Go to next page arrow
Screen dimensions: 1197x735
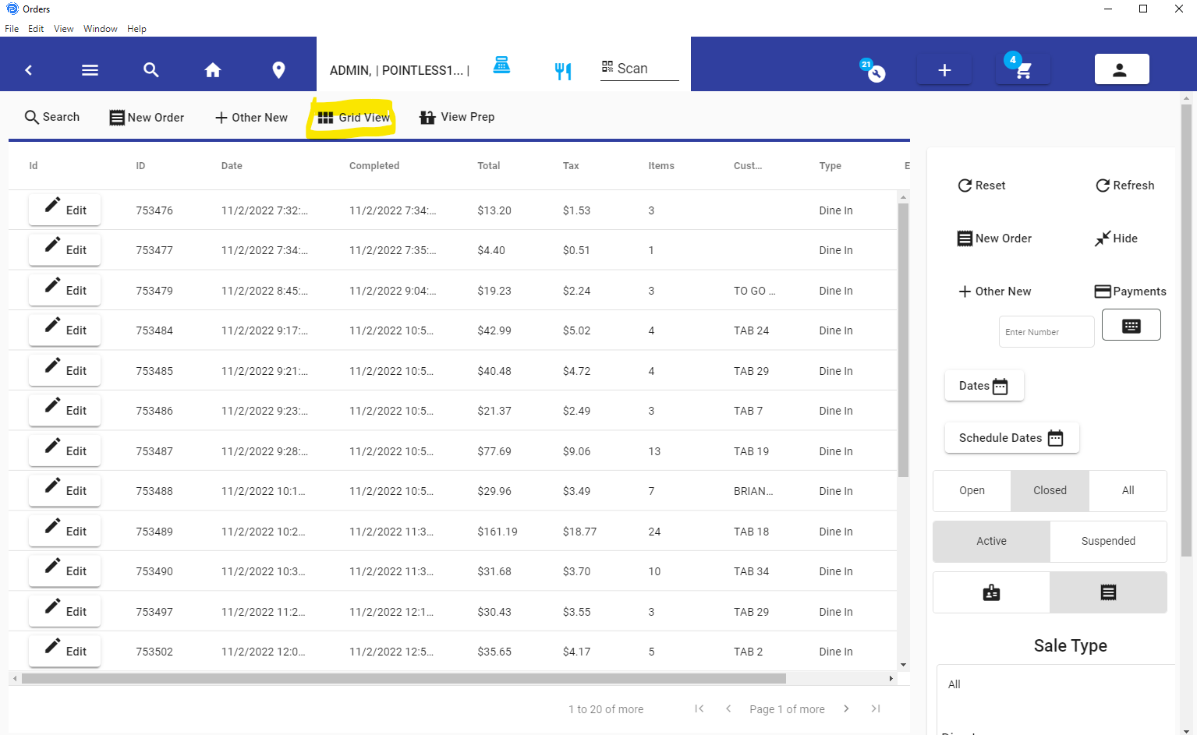coord(846,708)
